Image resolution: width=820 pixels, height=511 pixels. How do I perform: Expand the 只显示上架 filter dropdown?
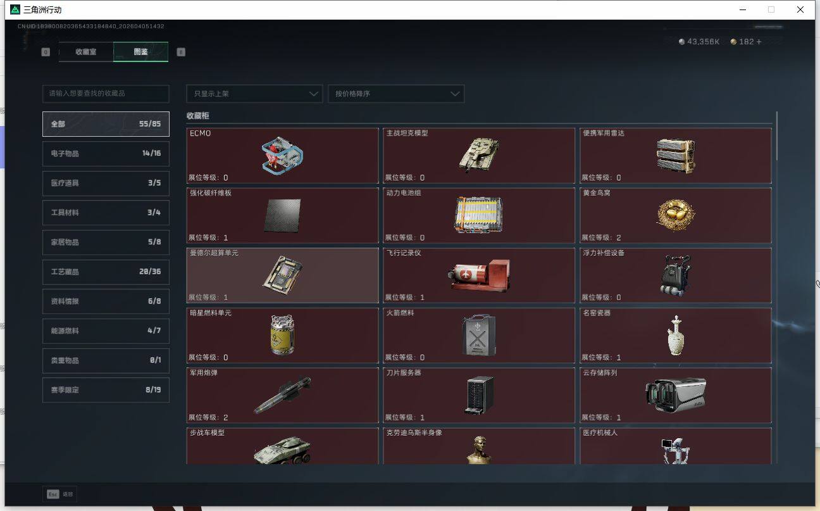[254, 94]
